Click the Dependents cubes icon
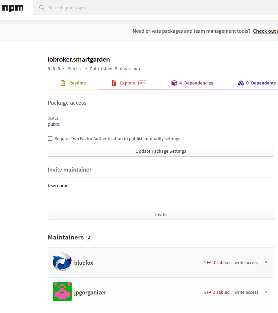Screen dimensions: 278x313 tap(241, 83)
